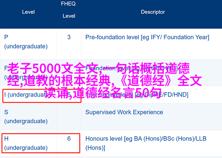
Task: Click the 《道德经》 overlay text
Action: click(x=147, y=81)
